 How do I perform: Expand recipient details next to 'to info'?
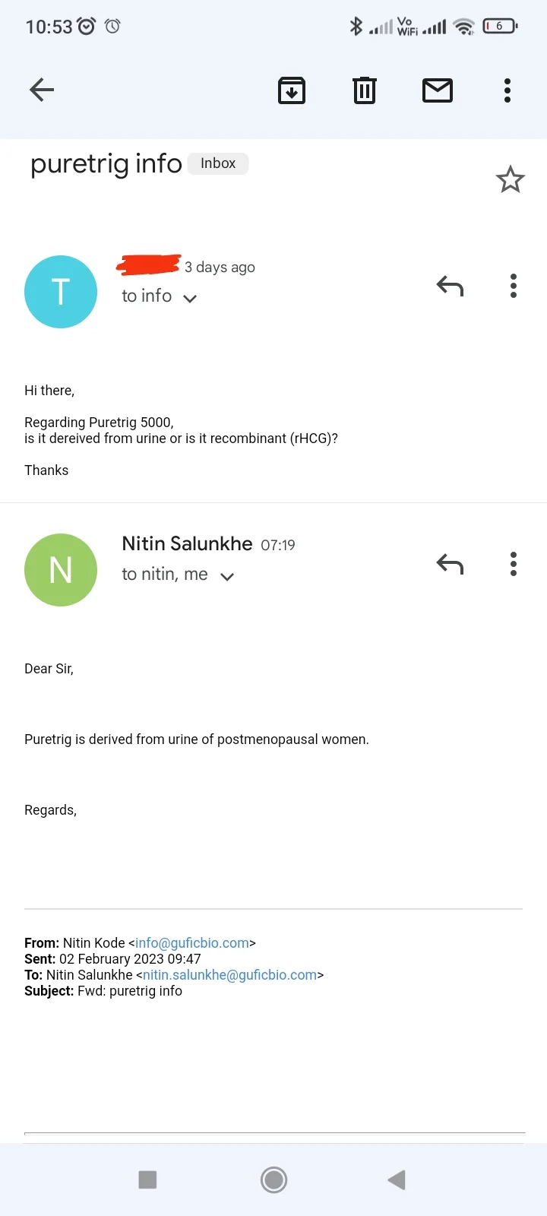point(191,298)
